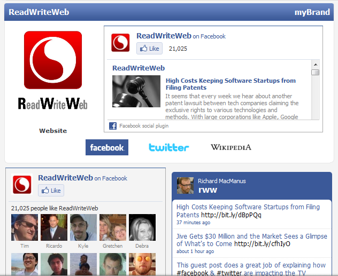Click the large ReadWriteWeb red logo
Image resolution: width=338 pixels, height=276 pixels.
pos(53,60)
